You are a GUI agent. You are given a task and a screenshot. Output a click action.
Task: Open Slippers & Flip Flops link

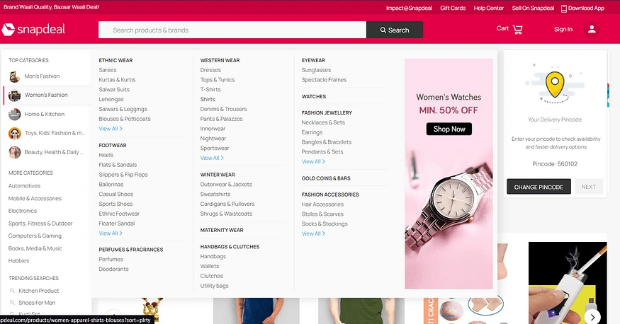[123, 175]
